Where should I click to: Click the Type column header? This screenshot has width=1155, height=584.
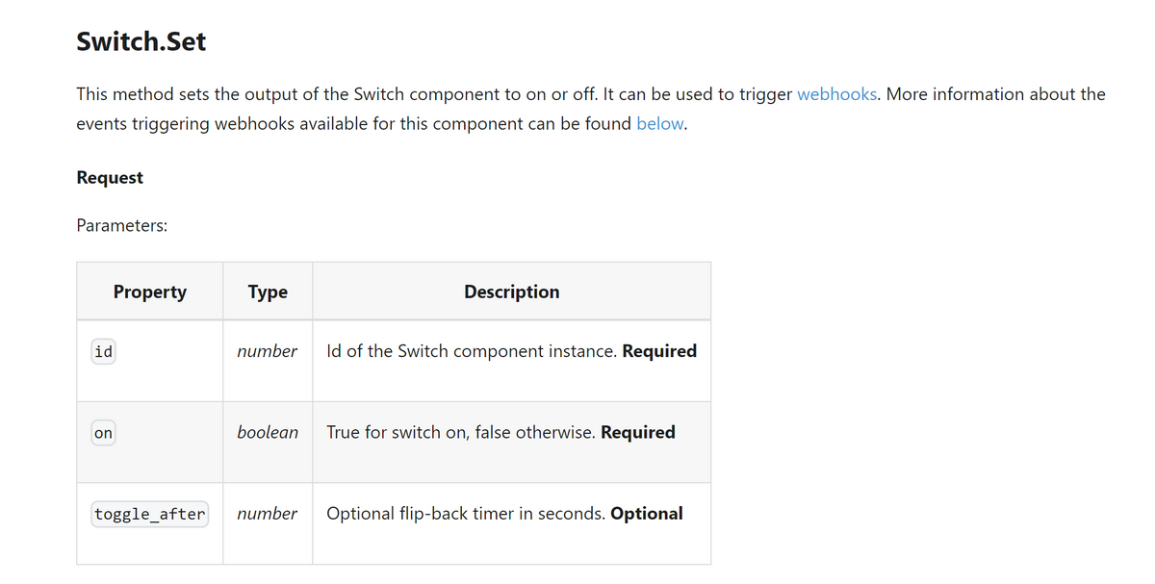click(268, 292)
